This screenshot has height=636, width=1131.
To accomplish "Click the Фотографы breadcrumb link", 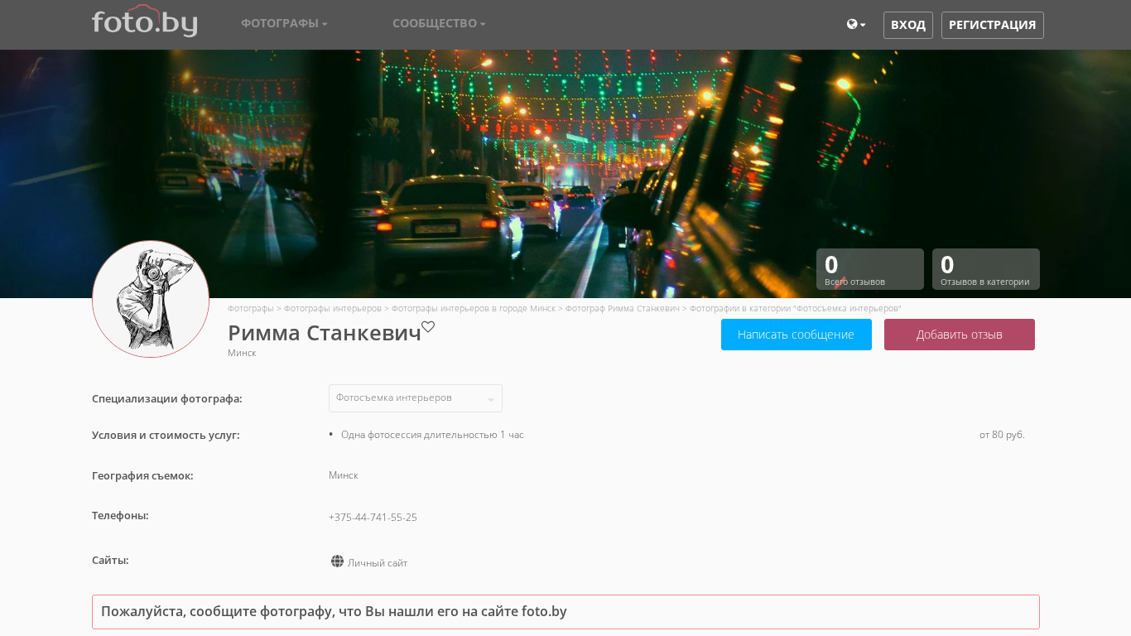I will tap(251, 308).
